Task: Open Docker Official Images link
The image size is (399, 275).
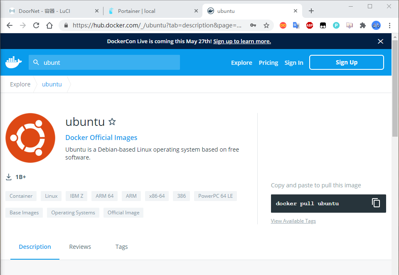Action: point(101,137)
